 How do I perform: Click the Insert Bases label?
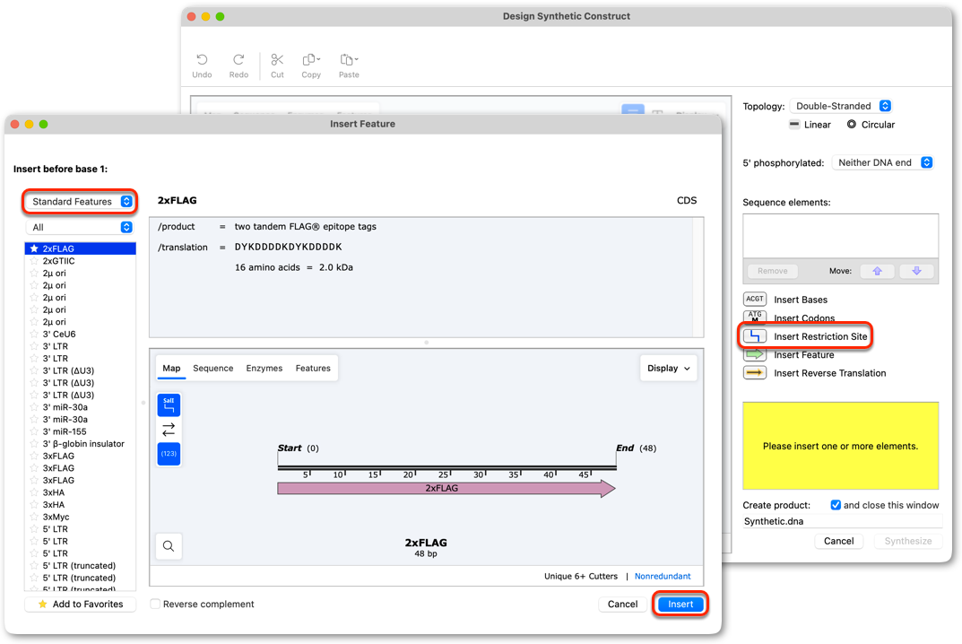[x=800, y=300]
